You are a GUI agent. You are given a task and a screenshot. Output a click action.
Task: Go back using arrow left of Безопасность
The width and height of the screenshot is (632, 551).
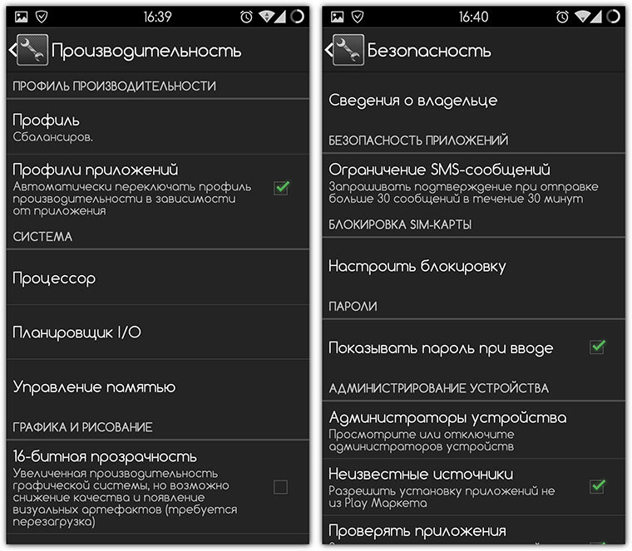329,50
